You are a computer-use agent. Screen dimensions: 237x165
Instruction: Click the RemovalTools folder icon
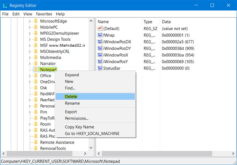pos(36,148)
